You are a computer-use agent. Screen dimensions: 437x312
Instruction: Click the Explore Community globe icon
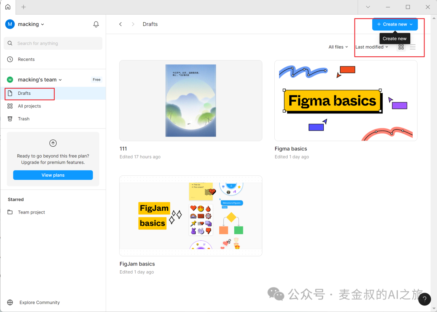(10, 303)
